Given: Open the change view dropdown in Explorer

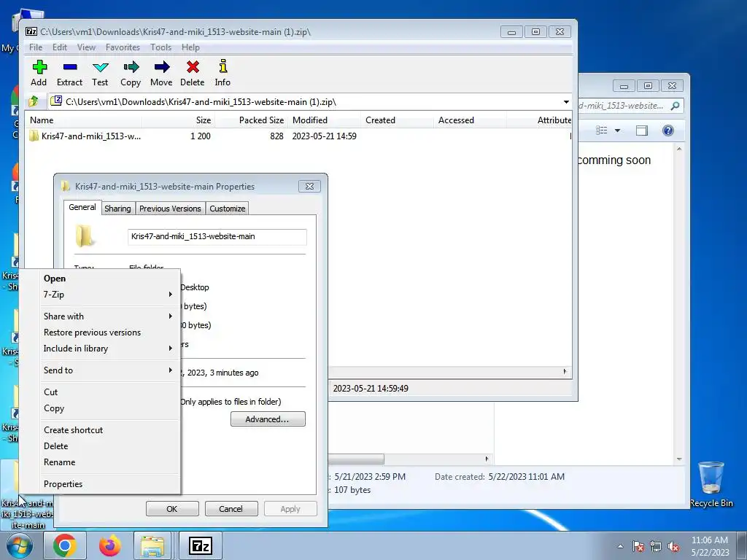Looking at the screenshot, I should (617, 131).
